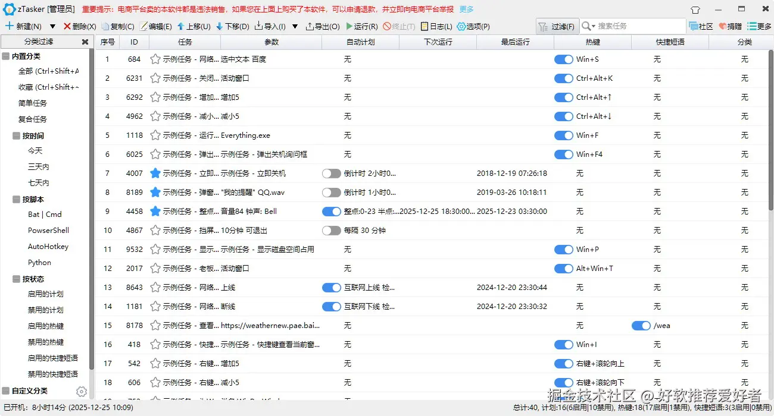
Task: Move task down with 下移(D)
Action: 232,26
